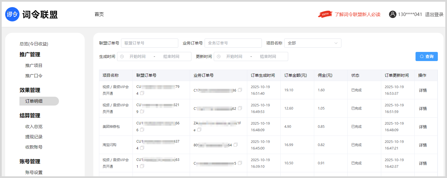Click the 词令联盟 logo icon

pyautogui.click(x=12, y=14)
